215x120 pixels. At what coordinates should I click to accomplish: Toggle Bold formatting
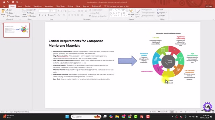point(40,15)
